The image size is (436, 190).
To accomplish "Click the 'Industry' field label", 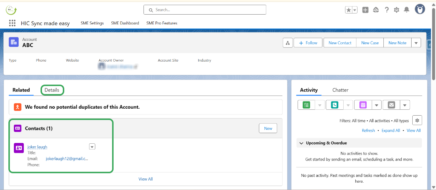I will (204, 60).
